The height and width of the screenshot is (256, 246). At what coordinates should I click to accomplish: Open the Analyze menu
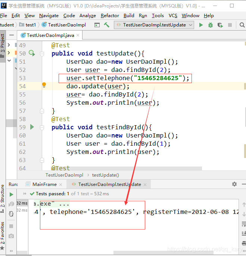pyautogui.click(x=88, y=16)
